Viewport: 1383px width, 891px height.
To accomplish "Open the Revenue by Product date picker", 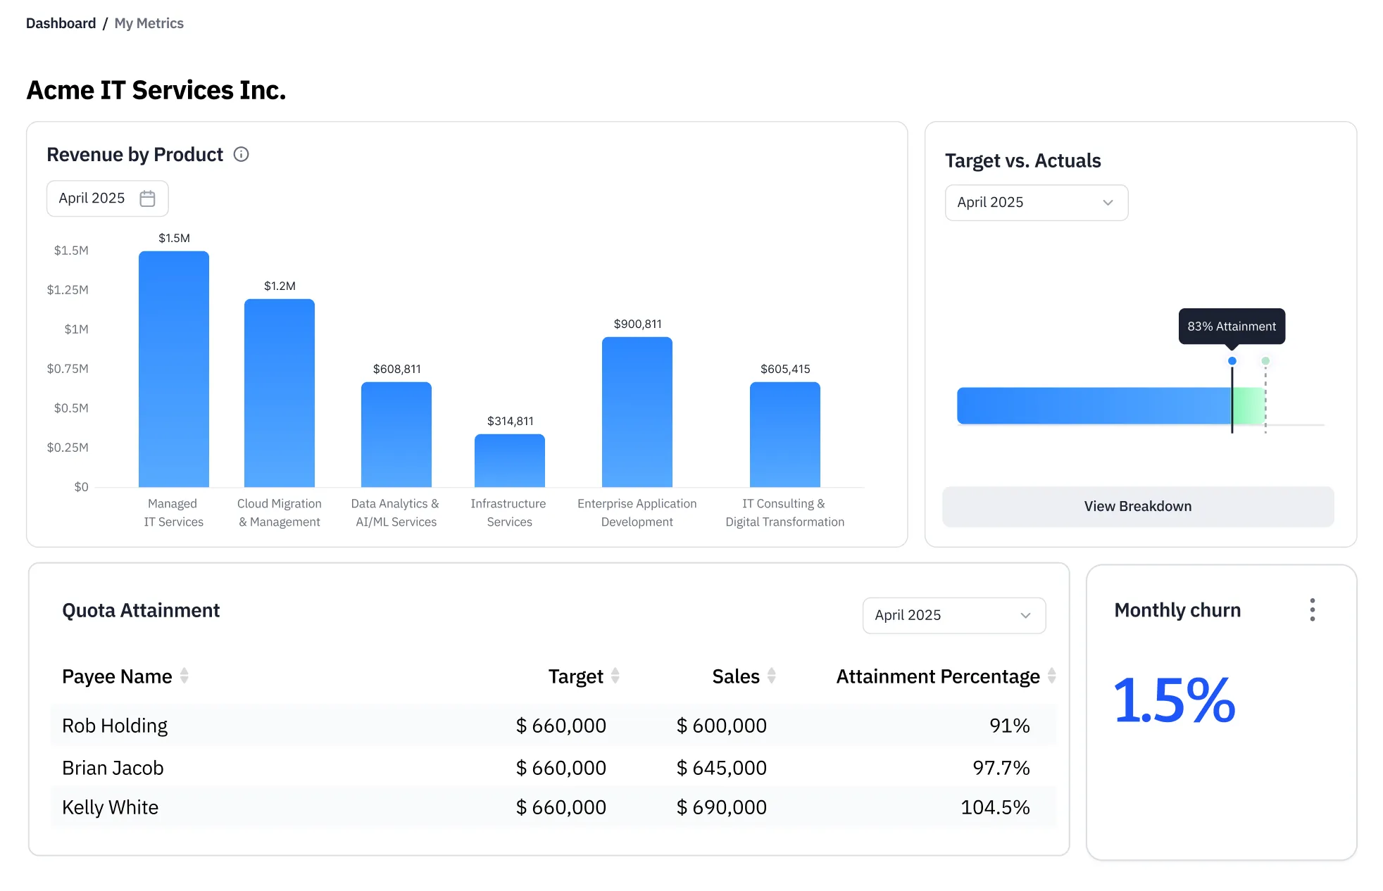I will [x=108, y=198].
